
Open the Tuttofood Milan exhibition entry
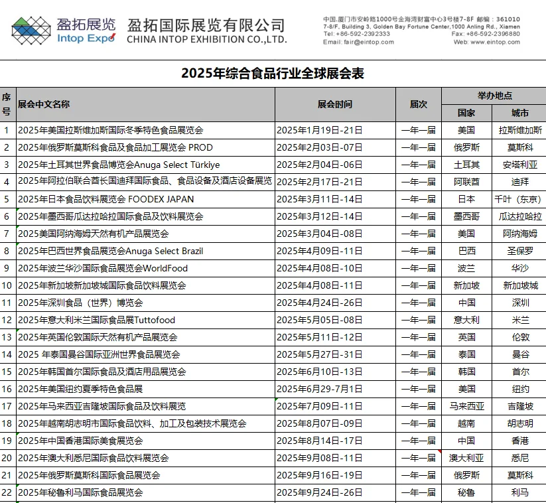point(97,320)
